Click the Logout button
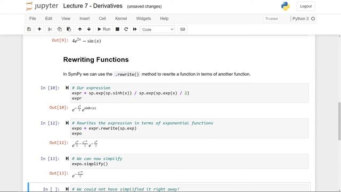The image size is (341, 192). tap(306, 6)
